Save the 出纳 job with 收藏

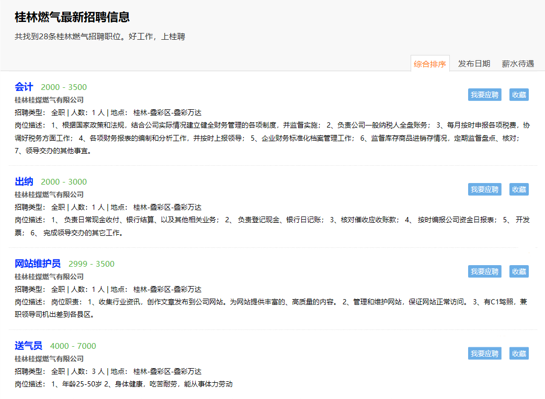[x=519, y=189]
